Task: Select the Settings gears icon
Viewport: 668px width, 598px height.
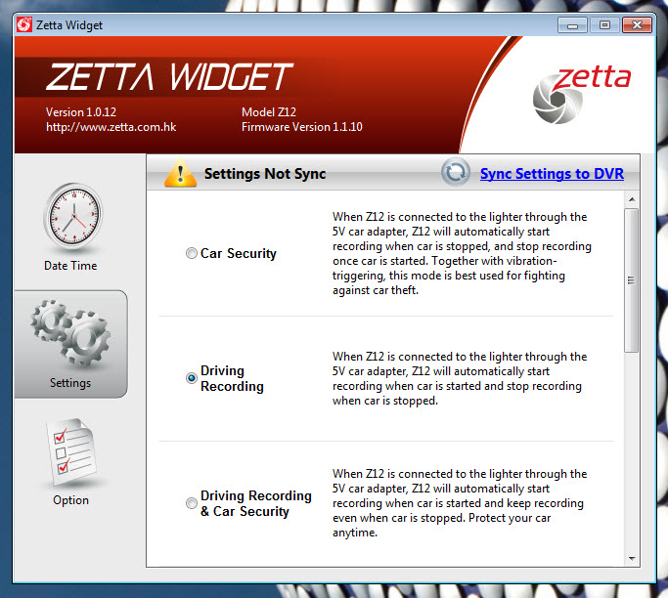Action: point(70,334)
